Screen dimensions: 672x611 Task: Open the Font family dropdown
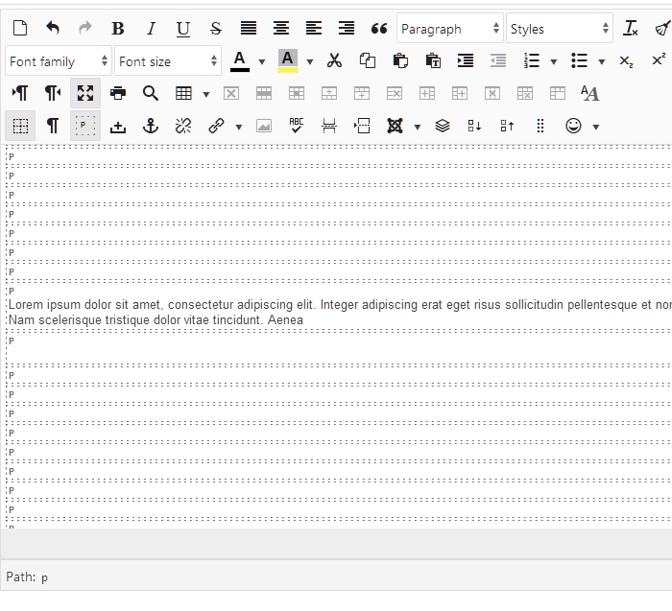(58, 61)
